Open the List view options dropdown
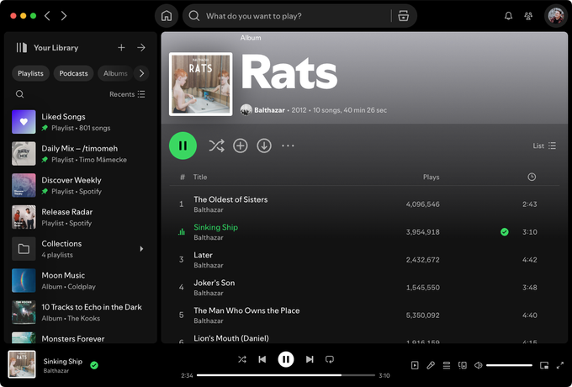572x387 pixels. coord(544,146)
